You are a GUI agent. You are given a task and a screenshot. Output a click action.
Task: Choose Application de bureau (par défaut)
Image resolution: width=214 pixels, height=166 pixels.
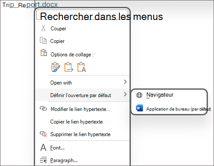pos(169,109)
